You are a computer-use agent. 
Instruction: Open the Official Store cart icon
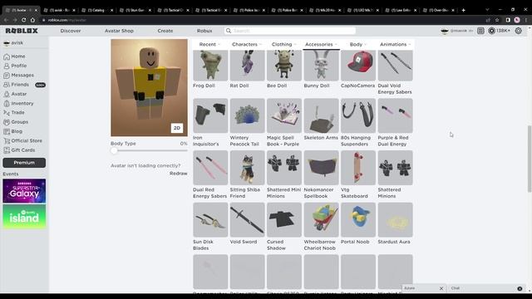click(7, 140)
